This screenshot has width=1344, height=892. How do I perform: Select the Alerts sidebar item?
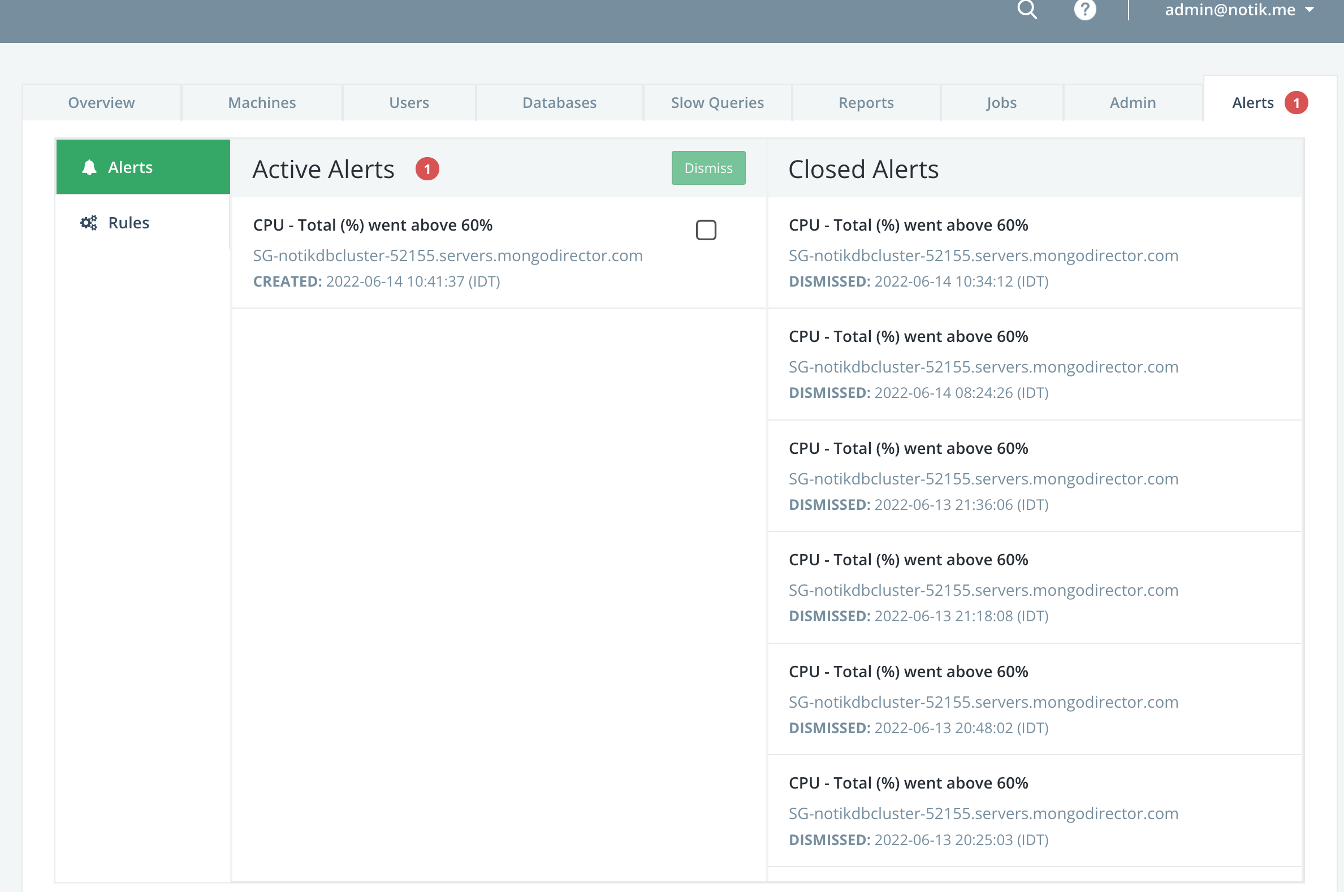tap(130, 167)
